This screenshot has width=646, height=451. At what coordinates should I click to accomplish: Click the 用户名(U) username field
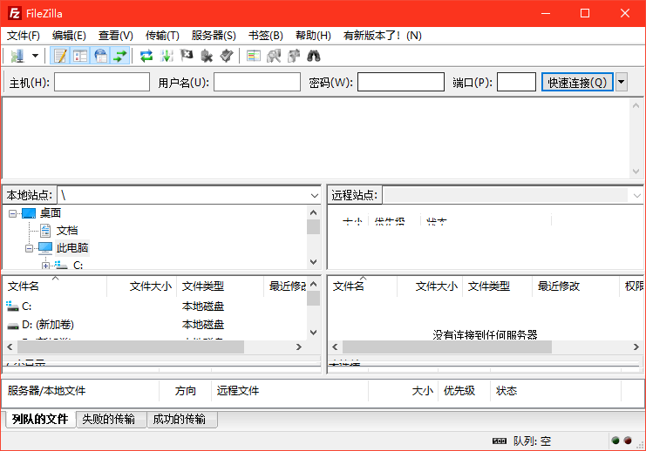257,82
